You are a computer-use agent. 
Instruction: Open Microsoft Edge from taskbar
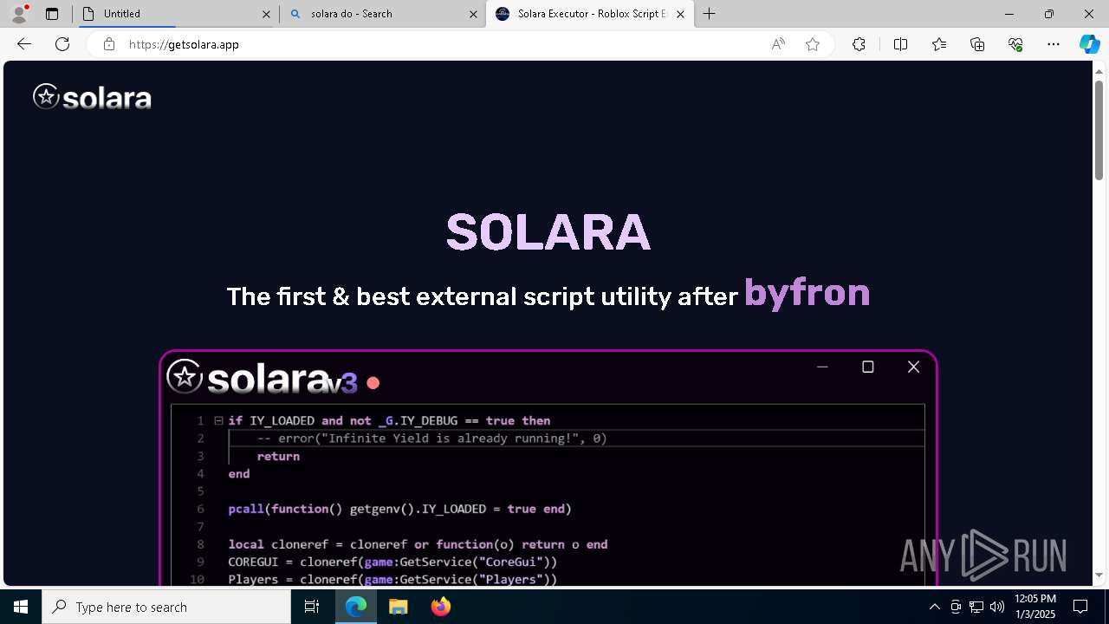point(356,607)
